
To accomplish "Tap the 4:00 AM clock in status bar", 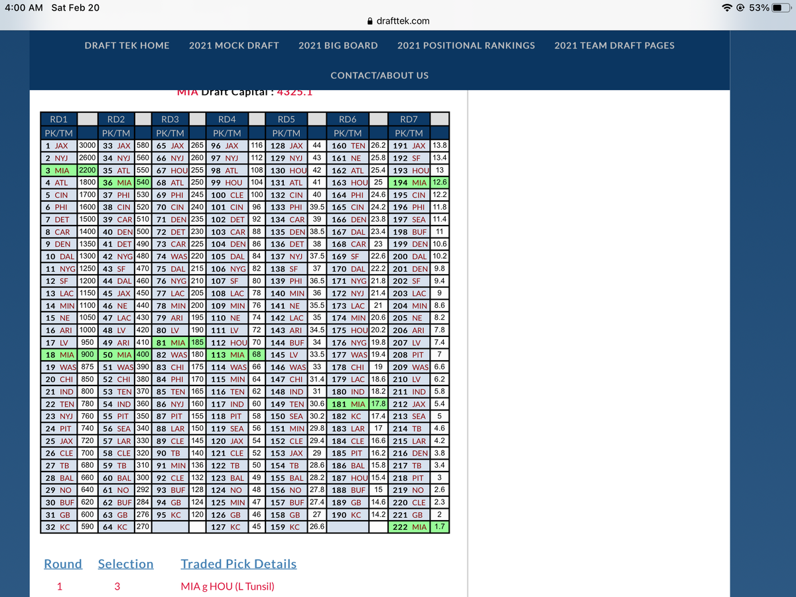I will tap(24, 7).
